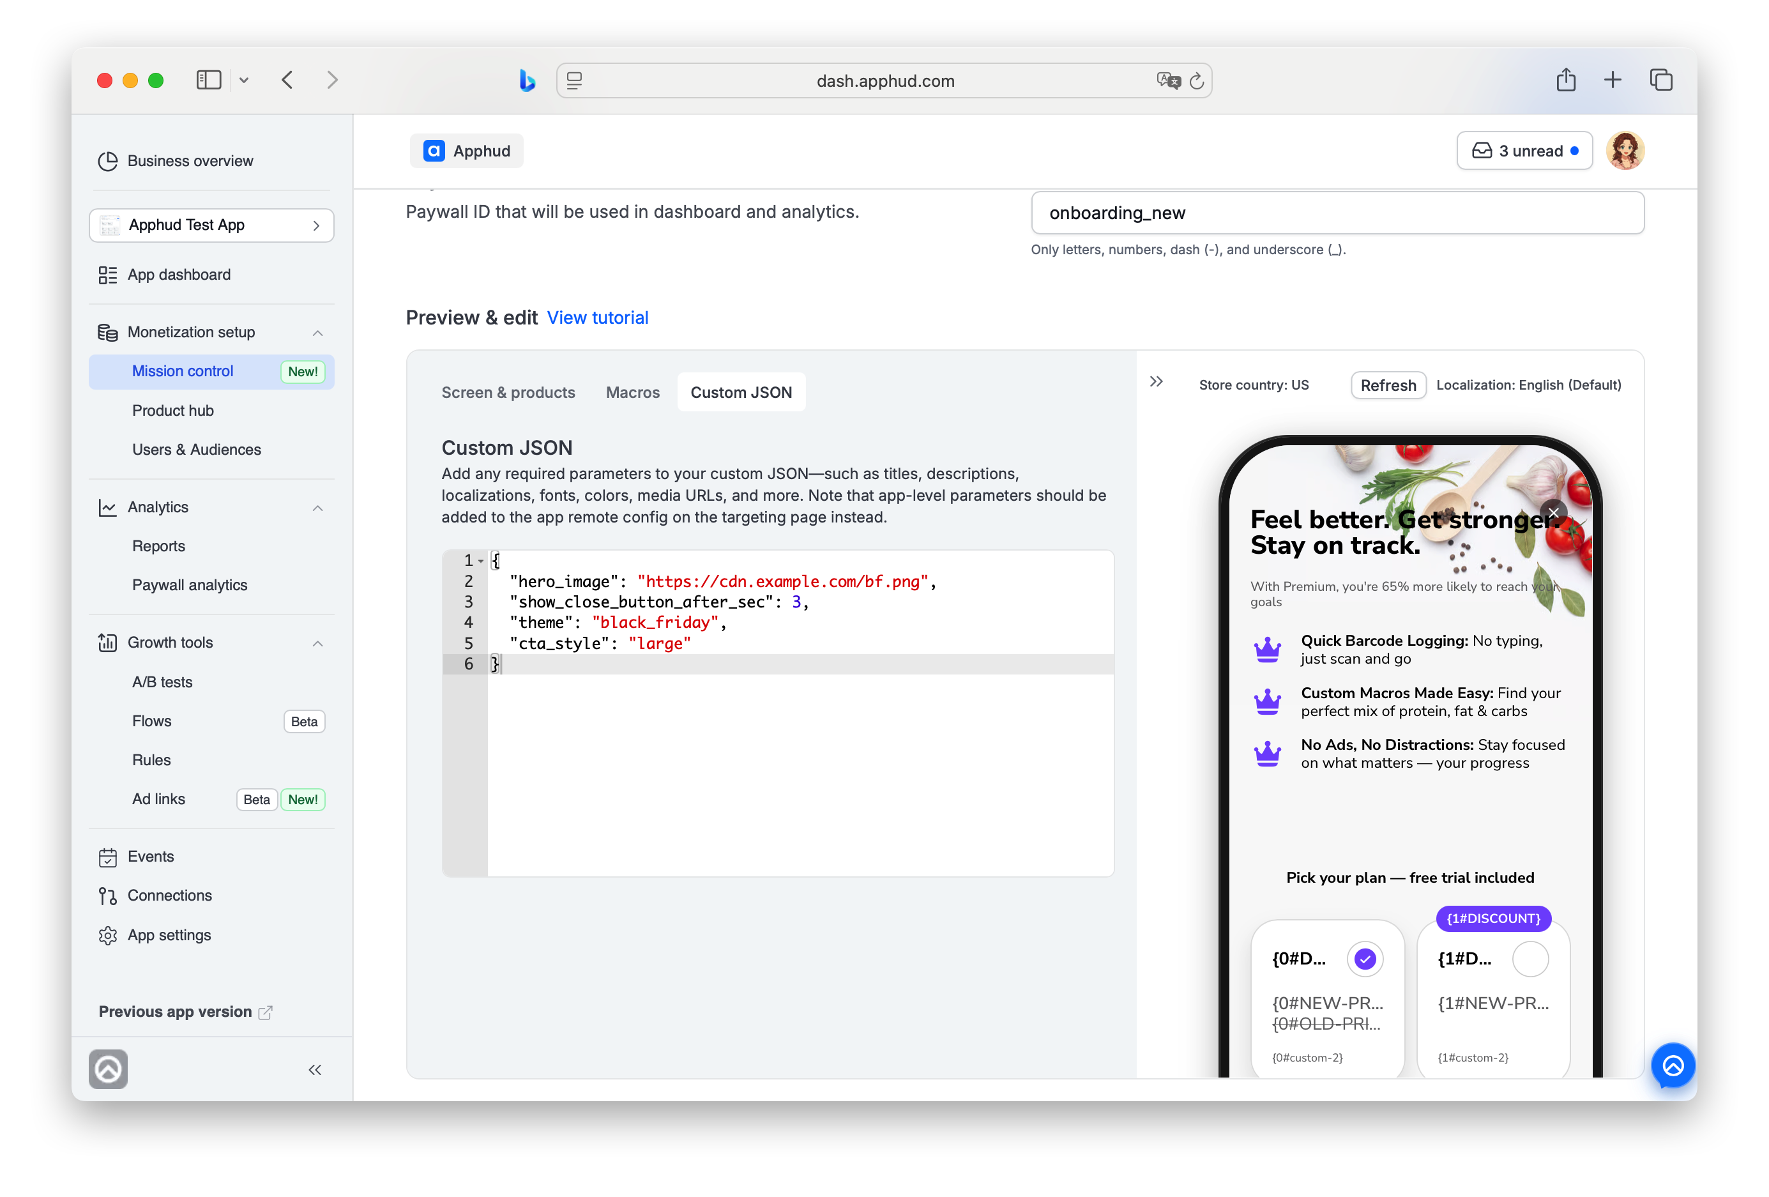Click the paywall ID field onboarding_new
The image size is (1769, 1197).
click(x=1337, y=213)
